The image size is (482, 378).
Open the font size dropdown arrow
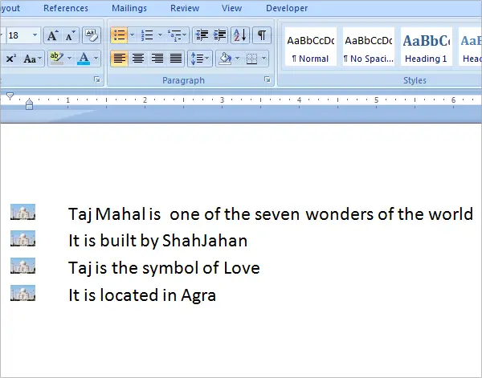pos(35,35)
